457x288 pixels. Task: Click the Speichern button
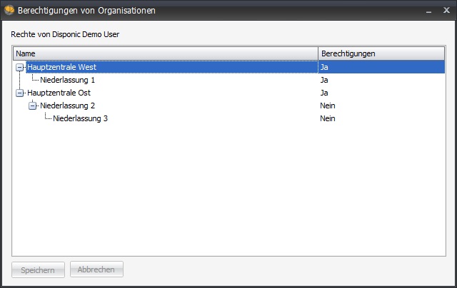pos(38,270)
